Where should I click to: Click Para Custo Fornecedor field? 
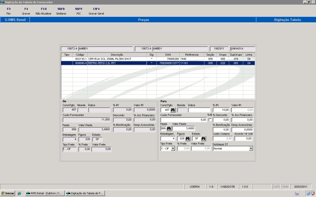(184, 120)
